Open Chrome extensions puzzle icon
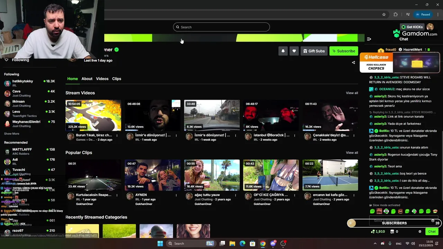The image size is (443, 249). pyautogui.click(x=396, y=15)
